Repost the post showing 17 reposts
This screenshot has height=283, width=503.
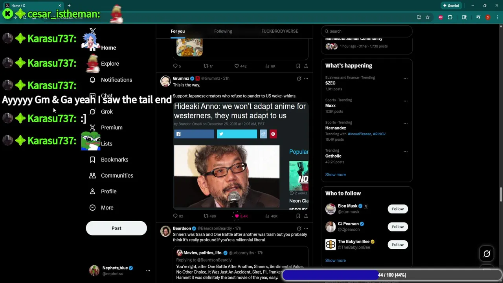208,66
